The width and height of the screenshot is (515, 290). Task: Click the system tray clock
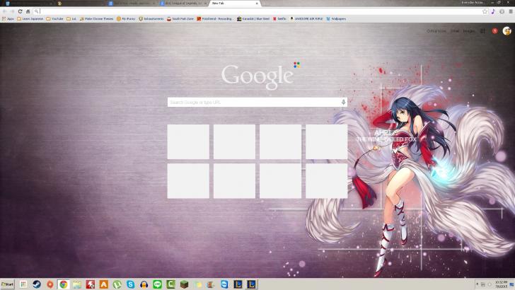click(501, 284)
